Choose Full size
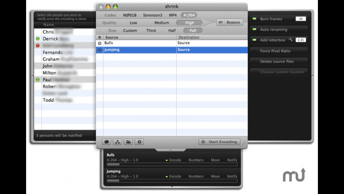 pyautogui.click(x=193, y=30)
